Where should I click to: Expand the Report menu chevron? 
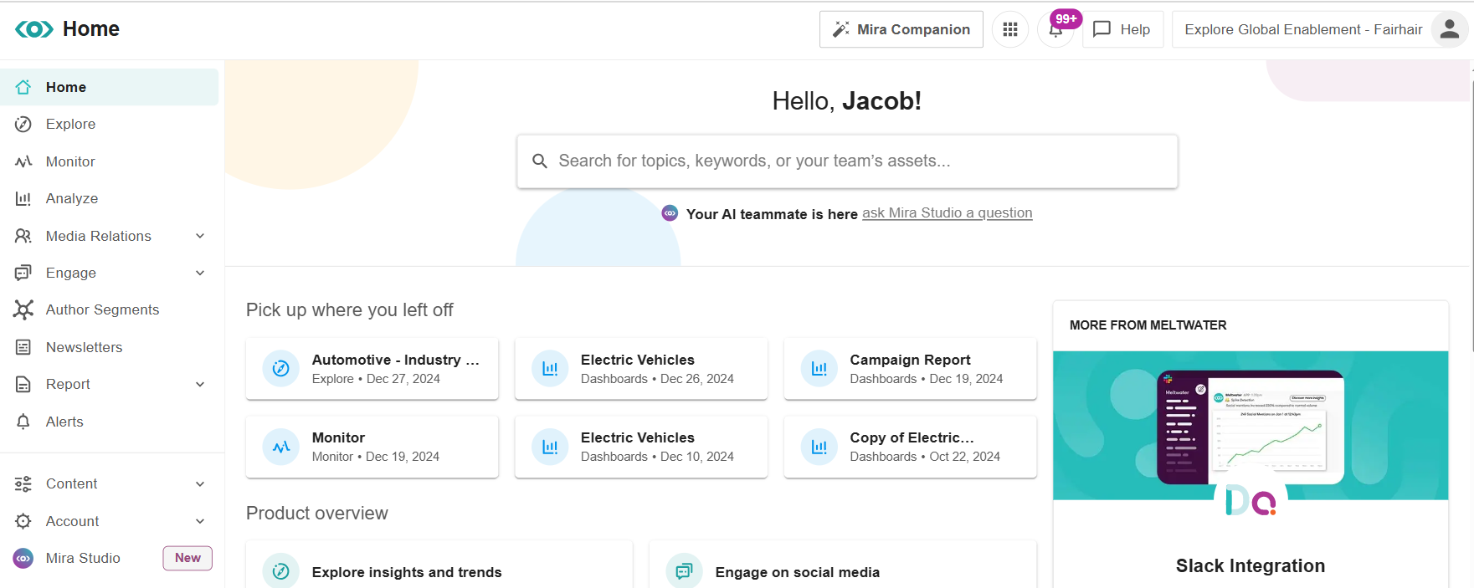tap(200, 384)
